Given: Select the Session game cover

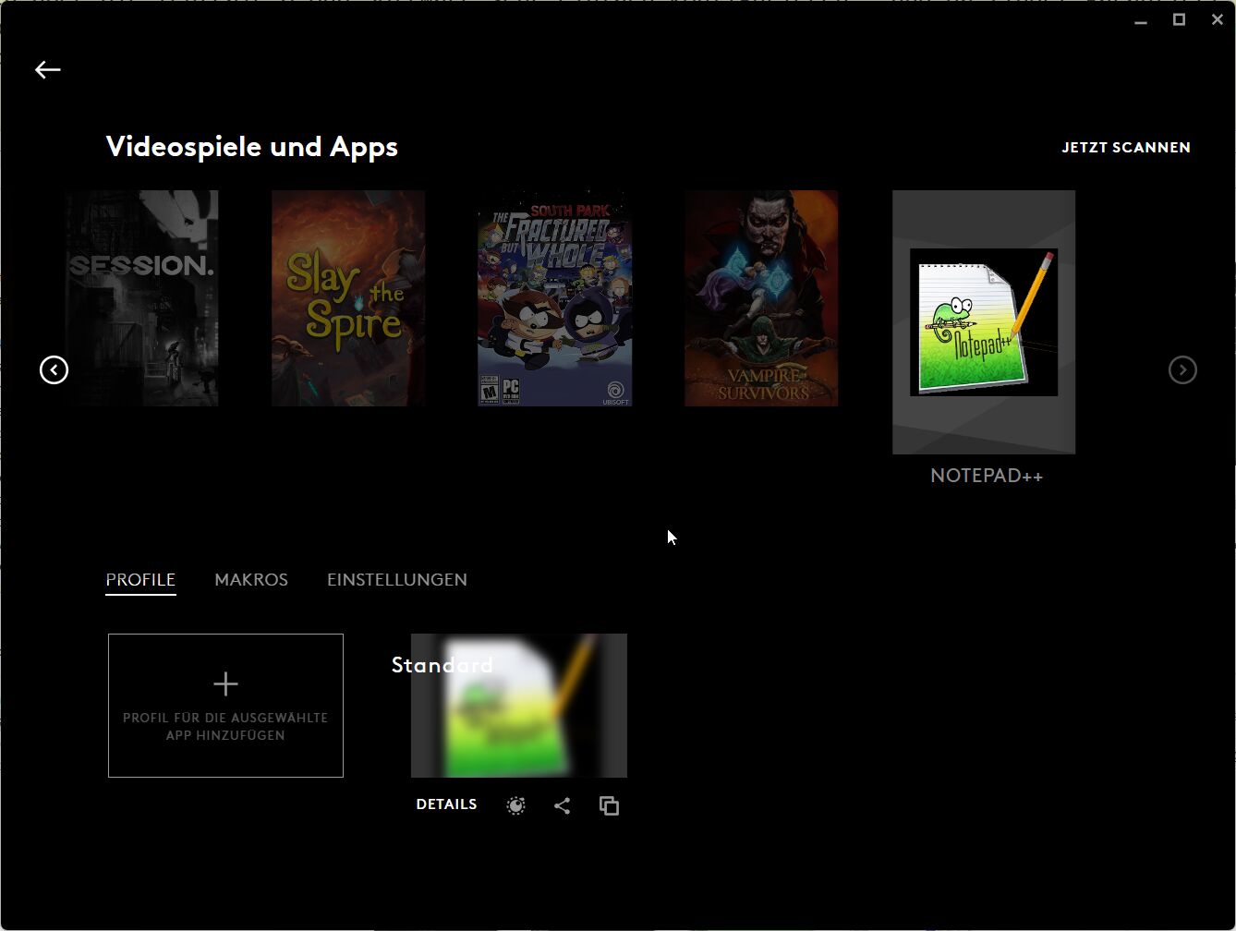Looking at the screenshot, I should [x=142, y=298].
